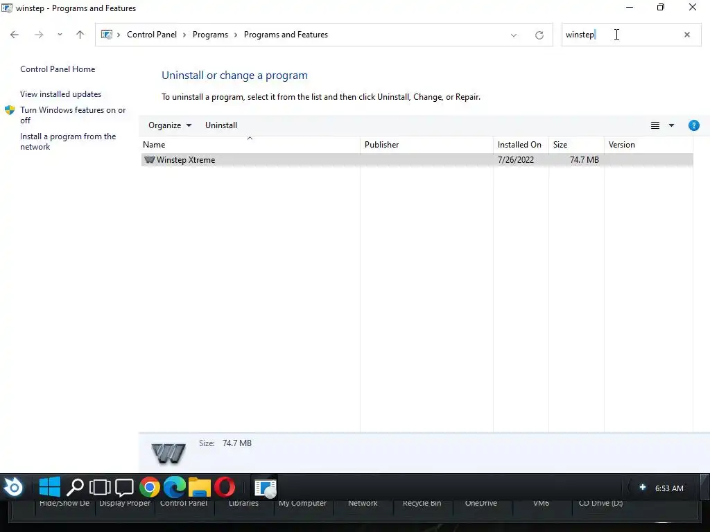The image size is (710, 532).
Task: Click the Uninstall toolbar button
Action: click(221, 125)
